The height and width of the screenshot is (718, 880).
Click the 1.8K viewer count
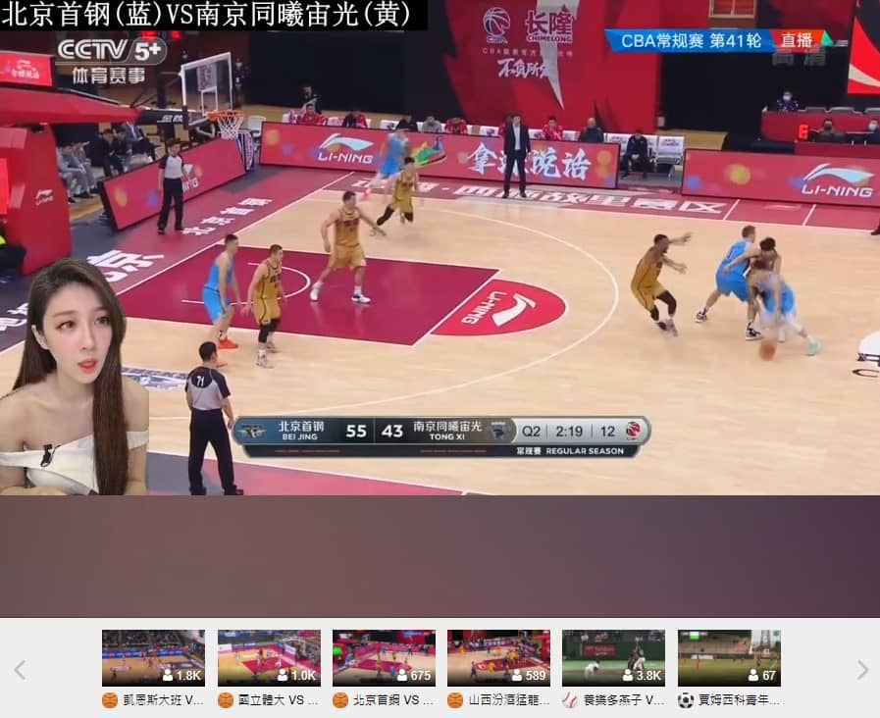tap(181, 676)
